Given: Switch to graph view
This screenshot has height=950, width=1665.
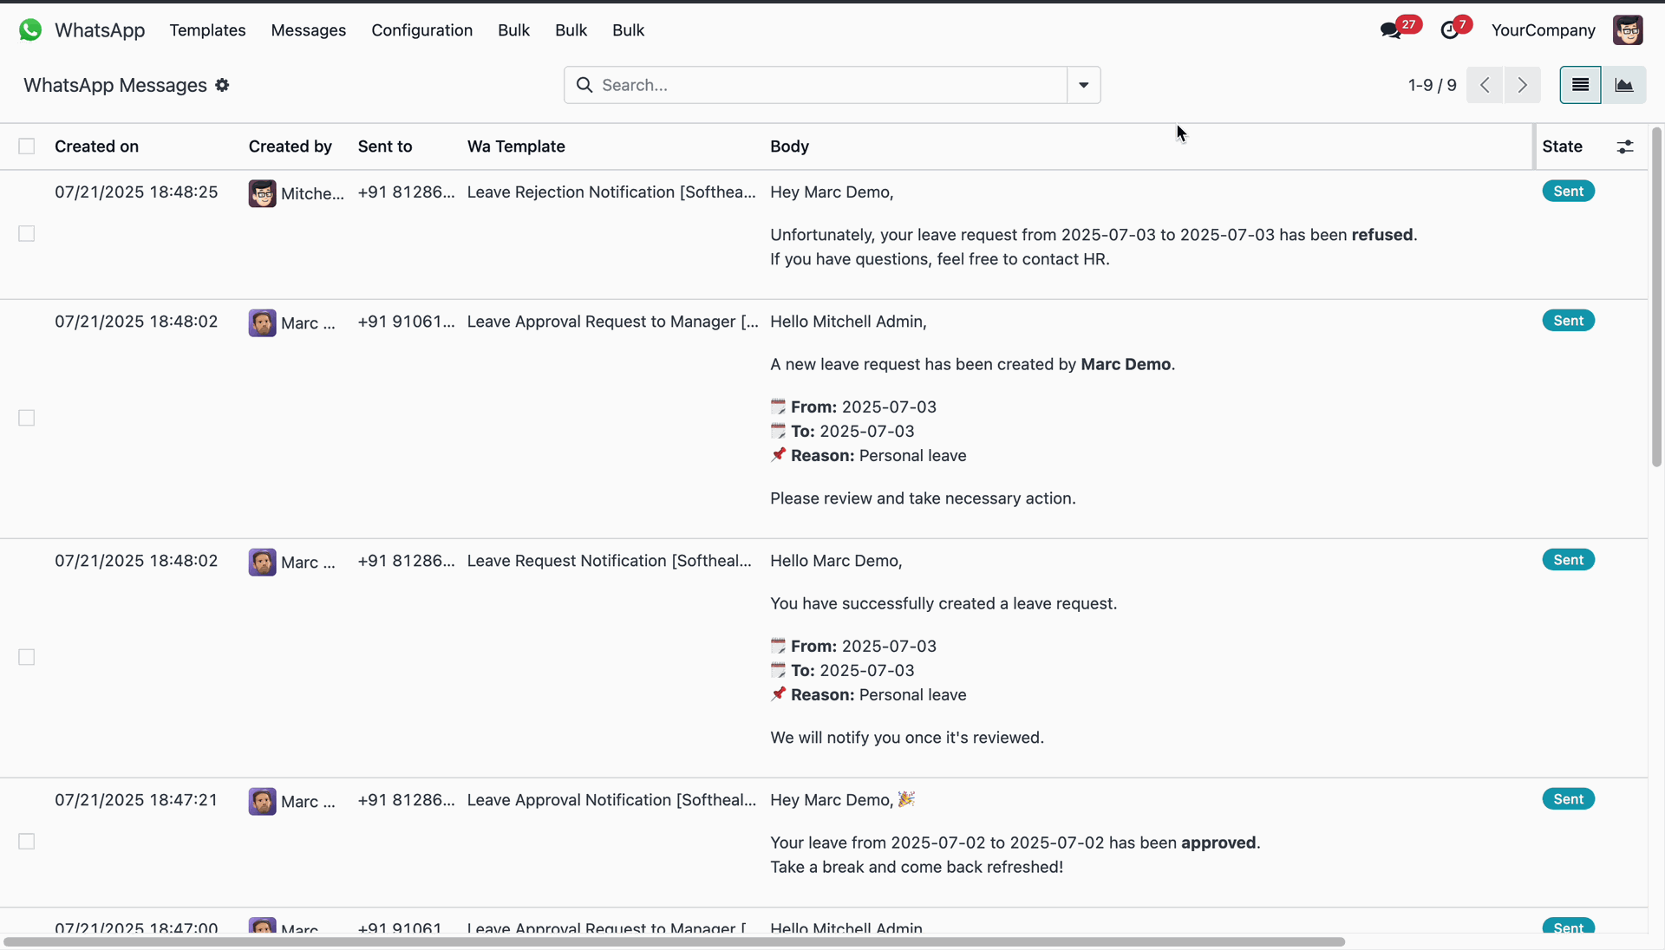Looking at the screenshot, I should click(x=1623, y=85).
